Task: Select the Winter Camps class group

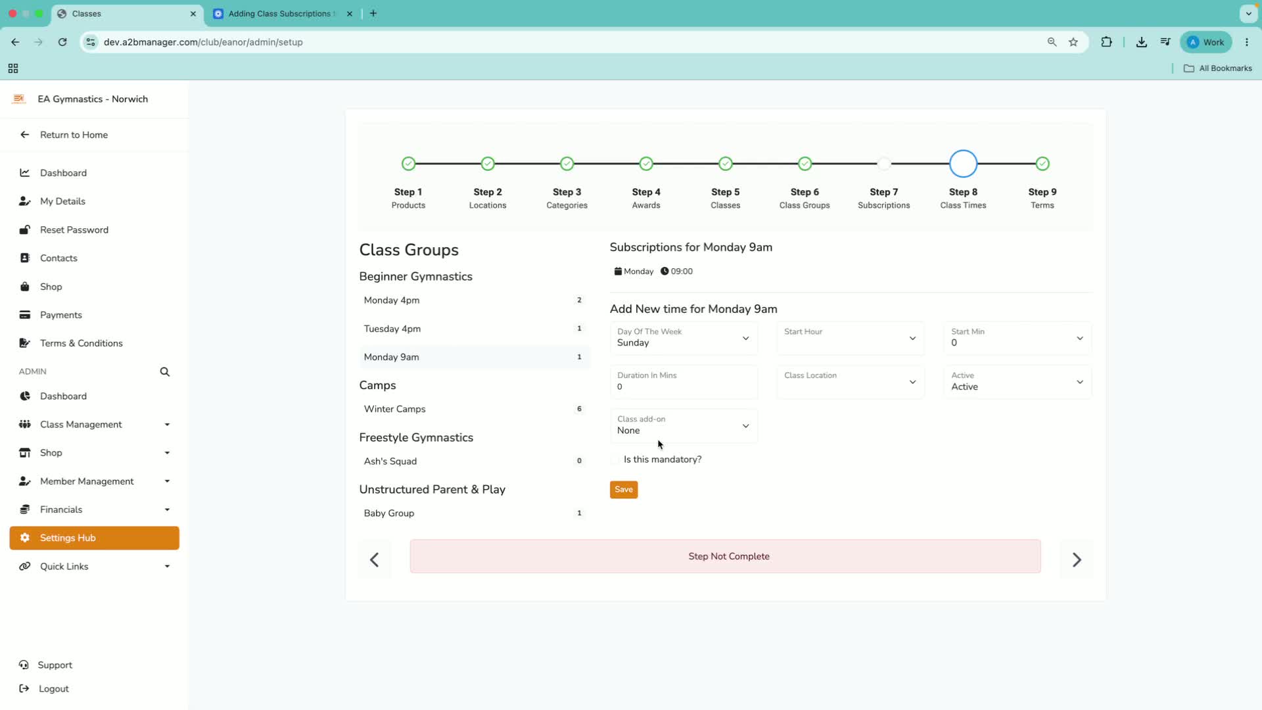Action: pos(473,409)
